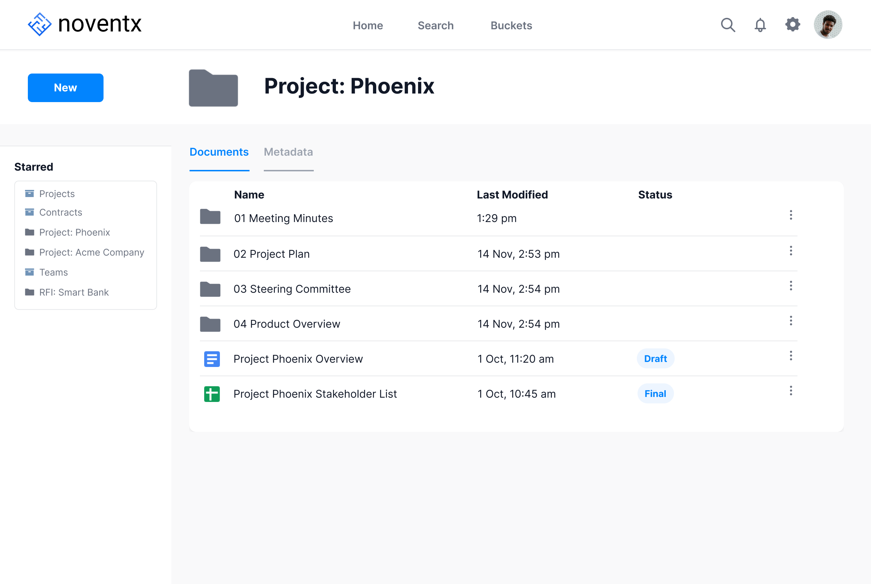Click bucket icon beside Contracts in Starred
The height and width of the screenshot is (584, 871).
29,212
